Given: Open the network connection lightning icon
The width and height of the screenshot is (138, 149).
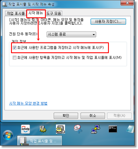Looking at the screenshot, I should coord(96,129).
